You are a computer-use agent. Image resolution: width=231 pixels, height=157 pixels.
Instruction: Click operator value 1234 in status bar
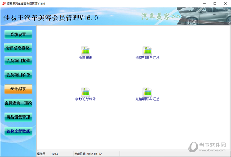pyautogui.click(x=55, y=154)
